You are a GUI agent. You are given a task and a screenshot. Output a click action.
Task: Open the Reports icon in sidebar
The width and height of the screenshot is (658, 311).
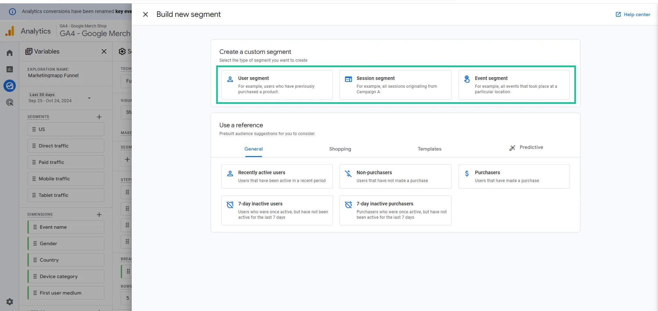pos(10,69)
